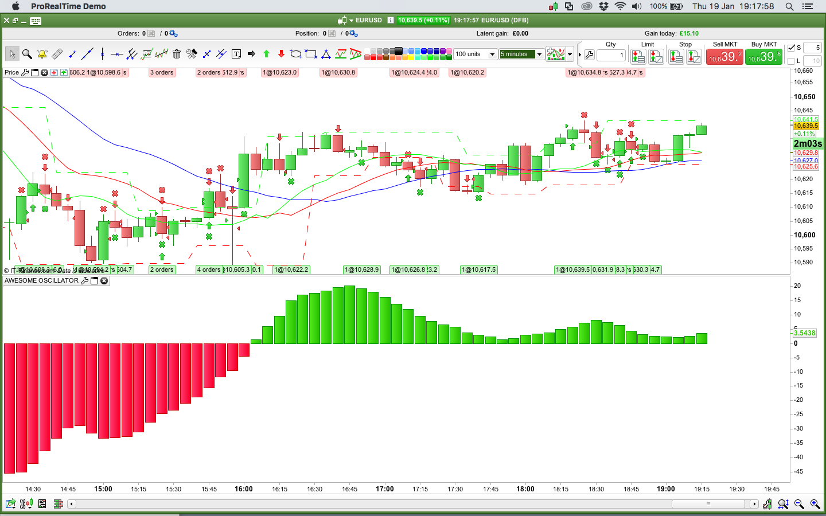
Task: Toggle the S stop checkbox
Action: click(x=792, y=48)
